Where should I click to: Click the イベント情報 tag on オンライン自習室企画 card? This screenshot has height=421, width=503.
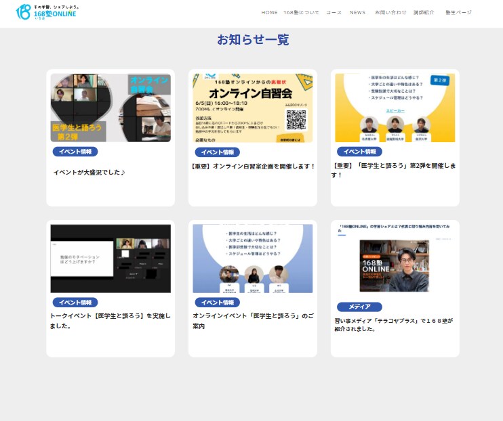pyautogui.click(x=217, y=152)
